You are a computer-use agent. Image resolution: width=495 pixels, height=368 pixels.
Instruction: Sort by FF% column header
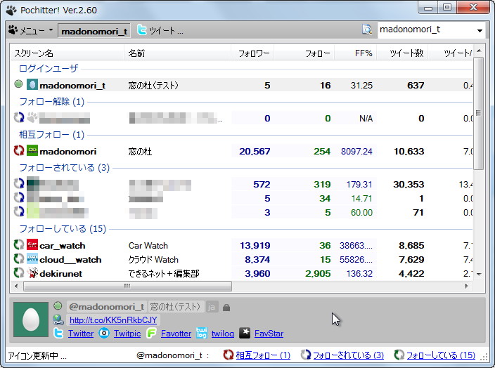[x=356, y=53]
